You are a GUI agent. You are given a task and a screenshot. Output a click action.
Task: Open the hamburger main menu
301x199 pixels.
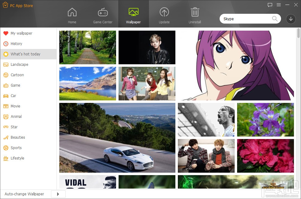pyautogui.click(x=279, y=5)
